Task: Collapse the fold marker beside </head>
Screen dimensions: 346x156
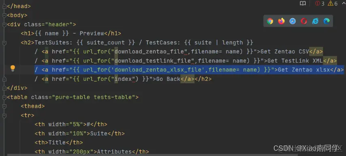Action: [4, 6]
